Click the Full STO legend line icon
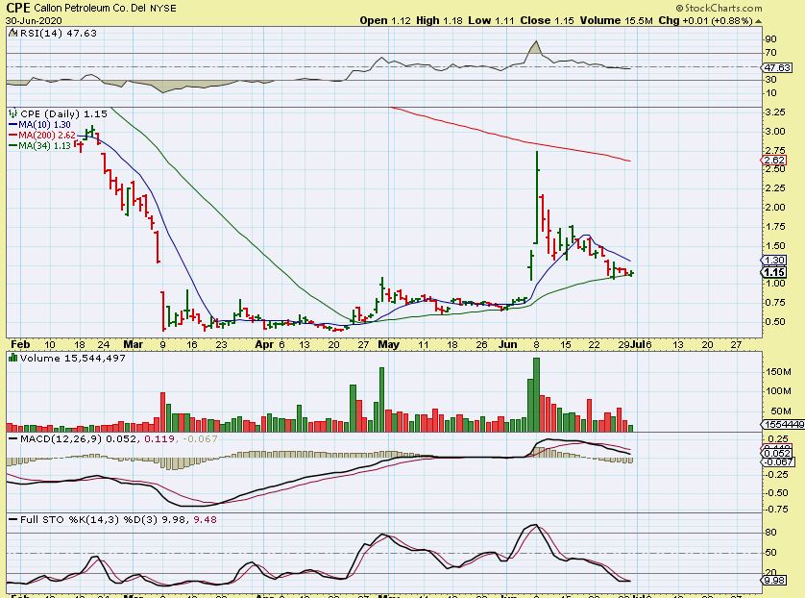This screenshot has height=598, width=805. tap(12, 520)
